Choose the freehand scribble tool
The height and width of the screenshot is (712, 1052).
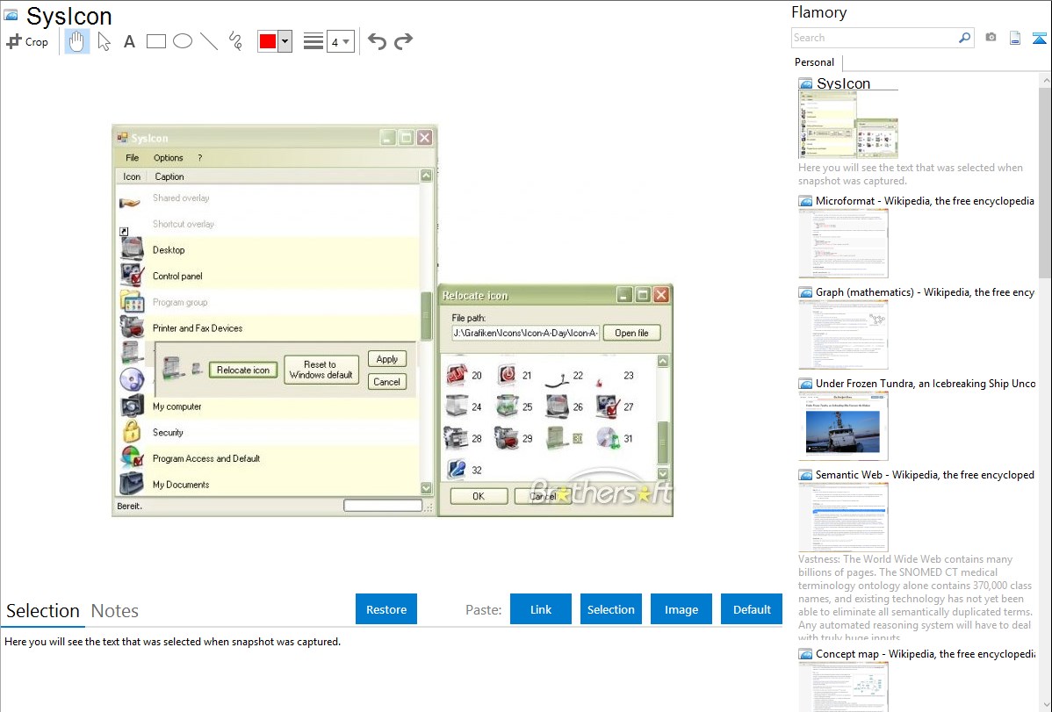click(235, 41)
